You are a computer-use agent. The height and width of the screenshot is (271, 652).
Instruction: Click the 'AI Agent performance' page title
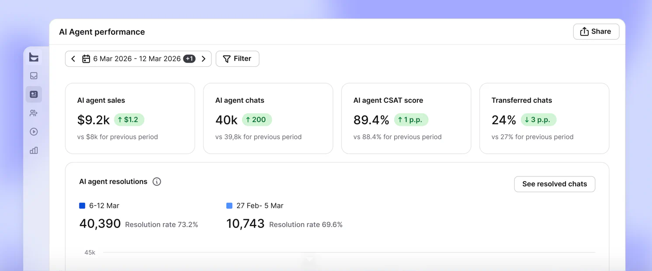(102, 32)
